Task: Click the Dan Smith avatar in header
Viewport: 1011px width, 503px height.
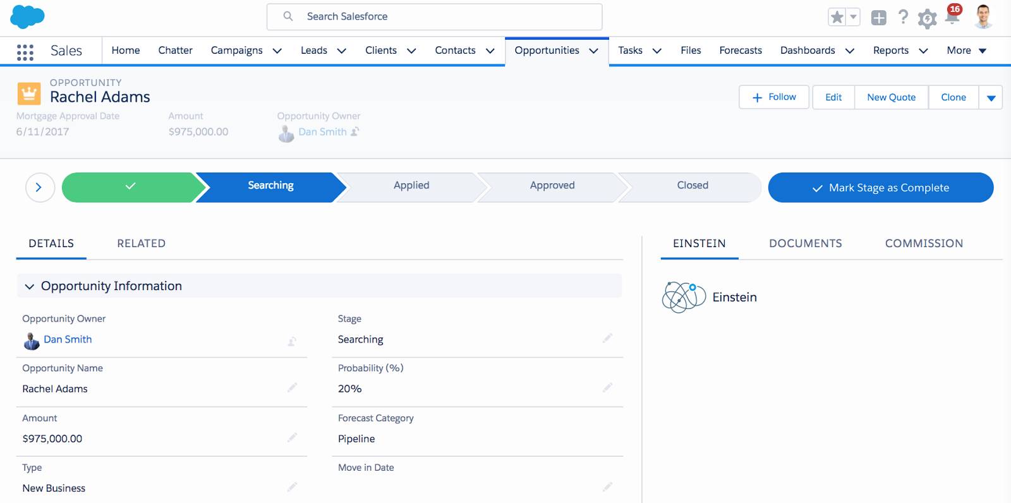Action: (286, 133)
